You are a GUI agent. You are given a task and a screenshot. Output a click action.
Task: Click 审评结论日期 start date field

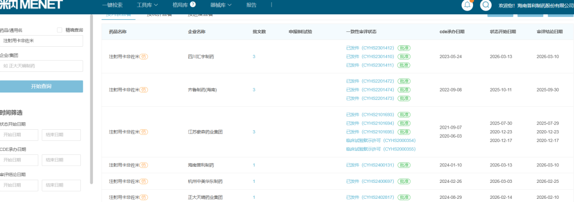(x=19, y=186)
